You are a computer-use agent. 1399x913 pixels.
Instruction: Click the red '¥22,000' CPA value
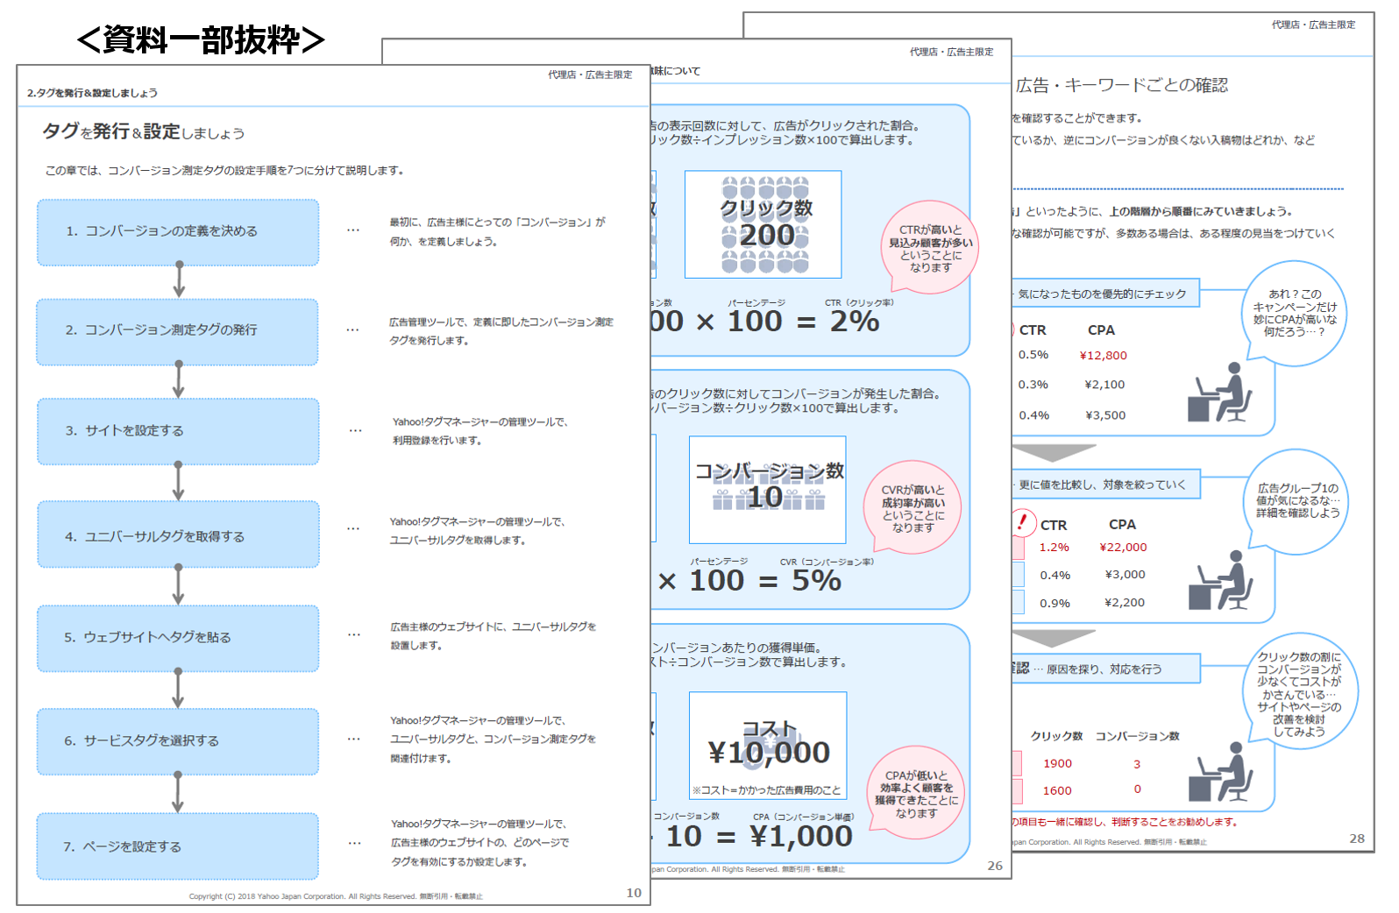1123,548
